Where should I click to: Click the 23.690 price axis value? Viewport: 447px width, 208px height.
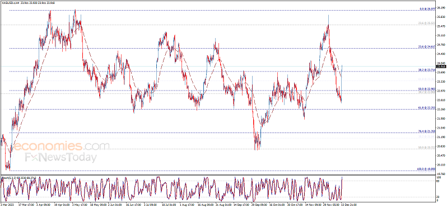tap(441, 72)
